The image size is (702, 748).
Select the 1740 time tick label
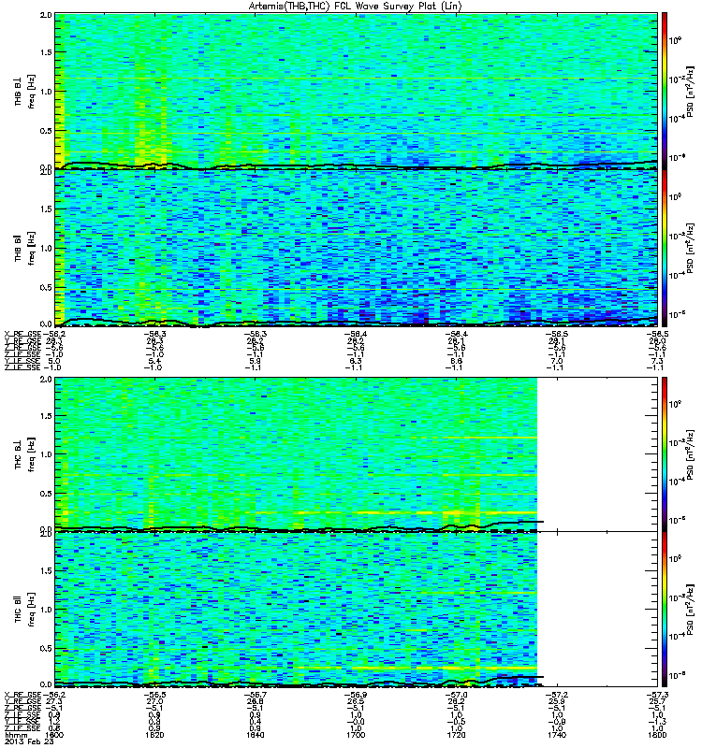[x=557, y=735]
